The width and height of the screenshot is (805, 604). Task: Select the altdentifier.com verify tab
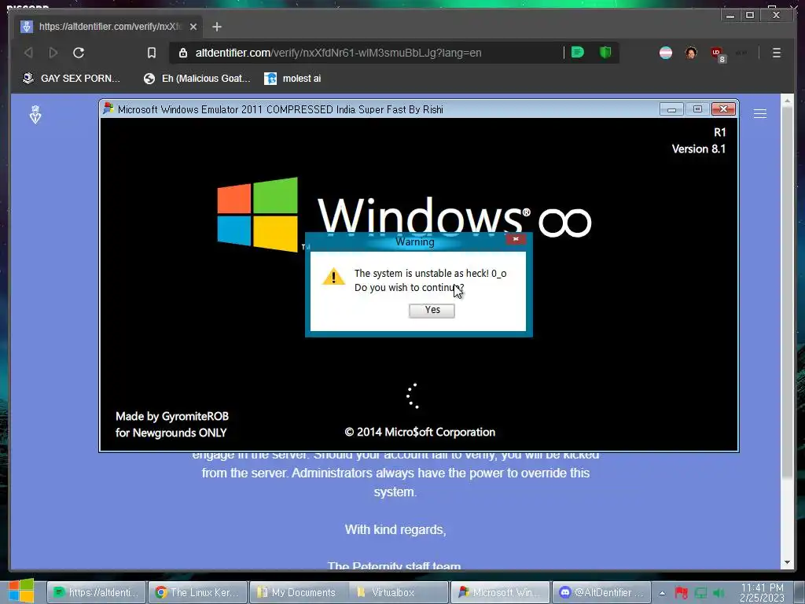[108, 27]
